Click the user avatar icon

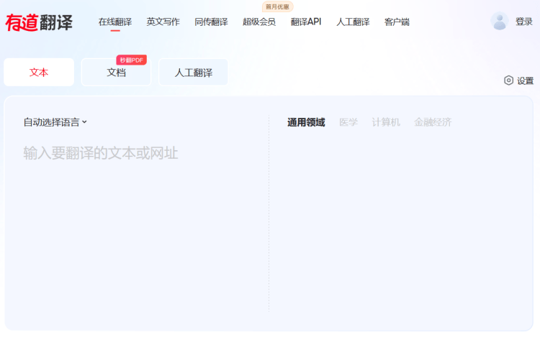pos(500,22)
